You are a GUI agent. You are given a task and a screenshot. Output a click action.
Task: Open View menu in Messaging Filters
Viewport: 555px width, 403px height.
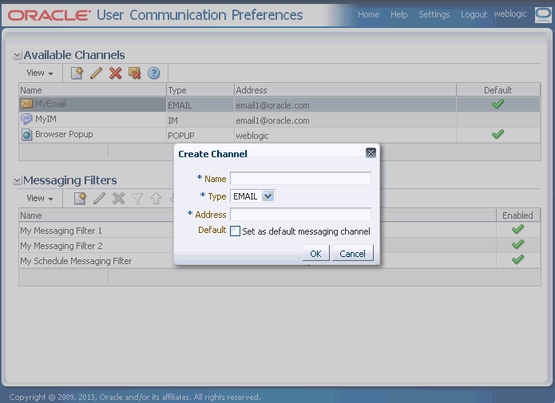pyautogui.click(x=40, y=198)
